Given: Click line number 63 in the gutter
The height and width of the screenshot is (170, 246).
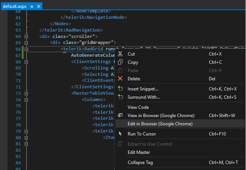Looking at the screenshot, I should click(18, 30).
